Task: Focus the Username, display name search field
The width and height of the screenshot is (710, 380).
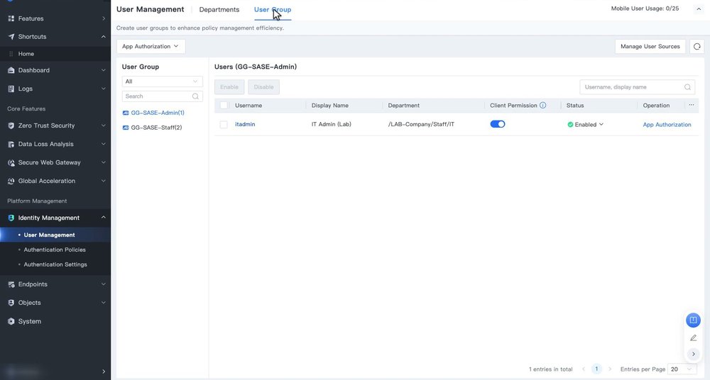Action: pyautogui.click(x=637, y=87)
